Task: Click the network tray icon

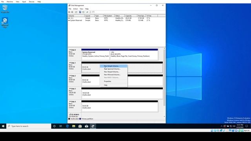Action: pyautogui.click(x=231, y=126)
